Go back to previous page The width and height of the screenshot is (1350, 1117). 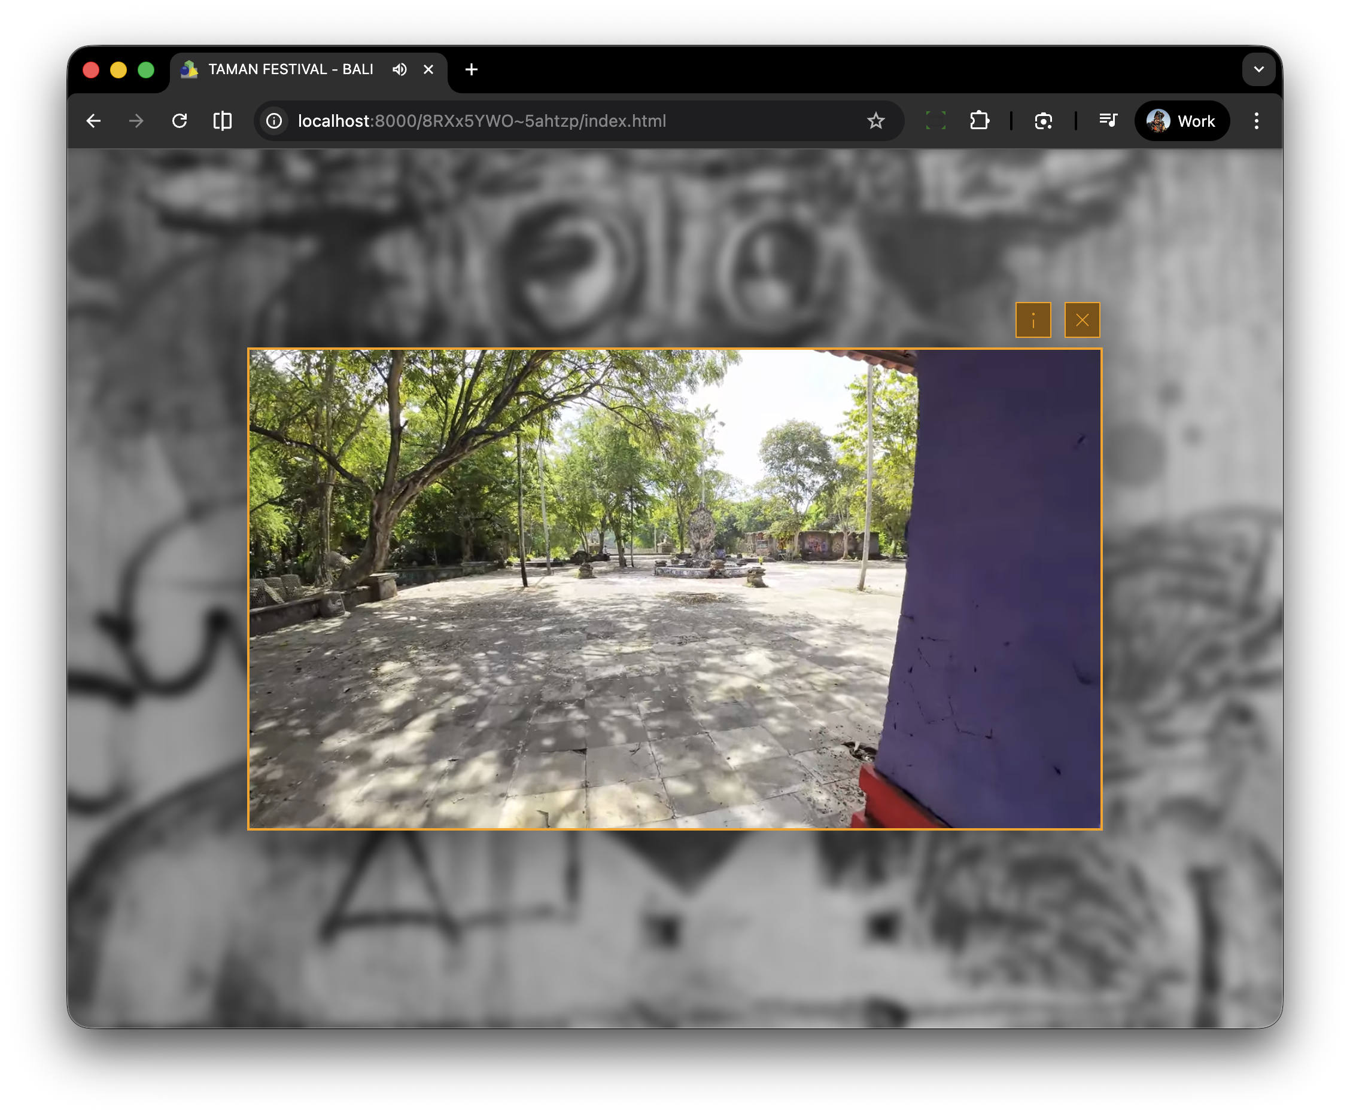tap(94, 121)
